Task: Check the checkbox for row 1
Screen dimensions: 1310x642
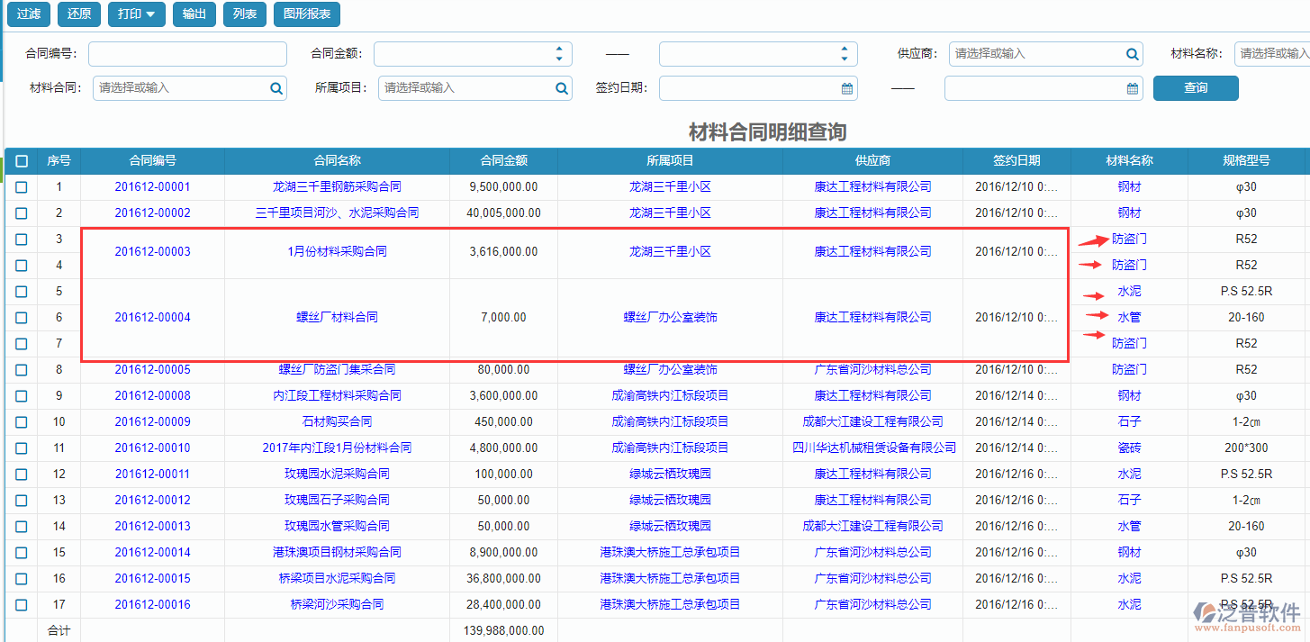Action: point(21,186)
